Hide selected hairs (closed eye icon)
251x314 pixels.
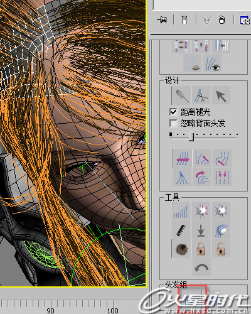(x=193, y=63)
